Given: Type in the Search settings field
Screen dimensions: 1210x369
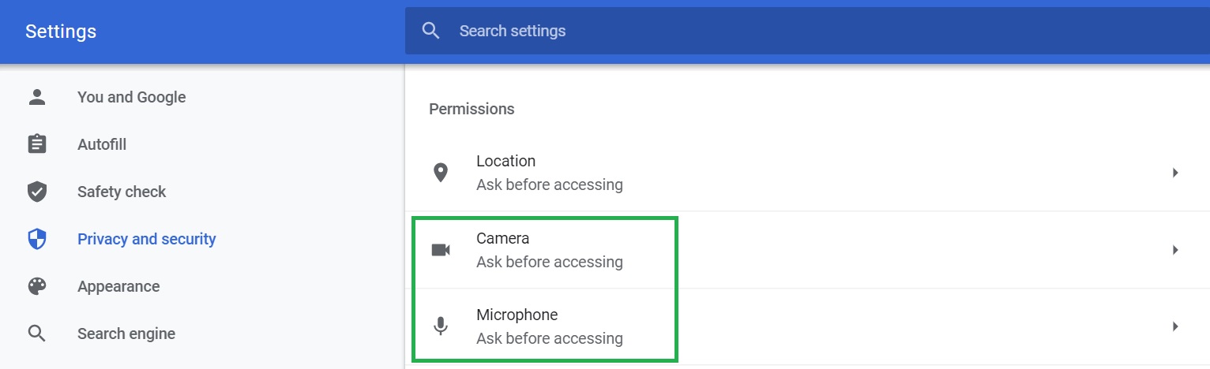Looking at the screenshot, I should (711, 31).
